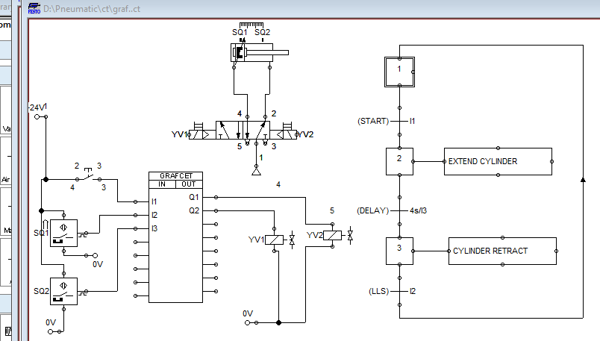Click the EXTEND CYLINDER action box
This screenshot has height=341, width=600.
(498, 161)
